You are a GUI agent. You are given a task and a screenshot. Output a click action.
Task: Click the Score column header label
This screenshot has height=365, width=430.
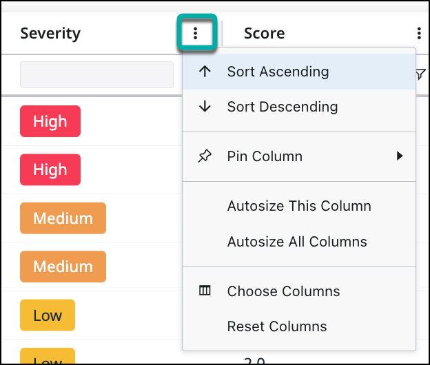(265, 34)
